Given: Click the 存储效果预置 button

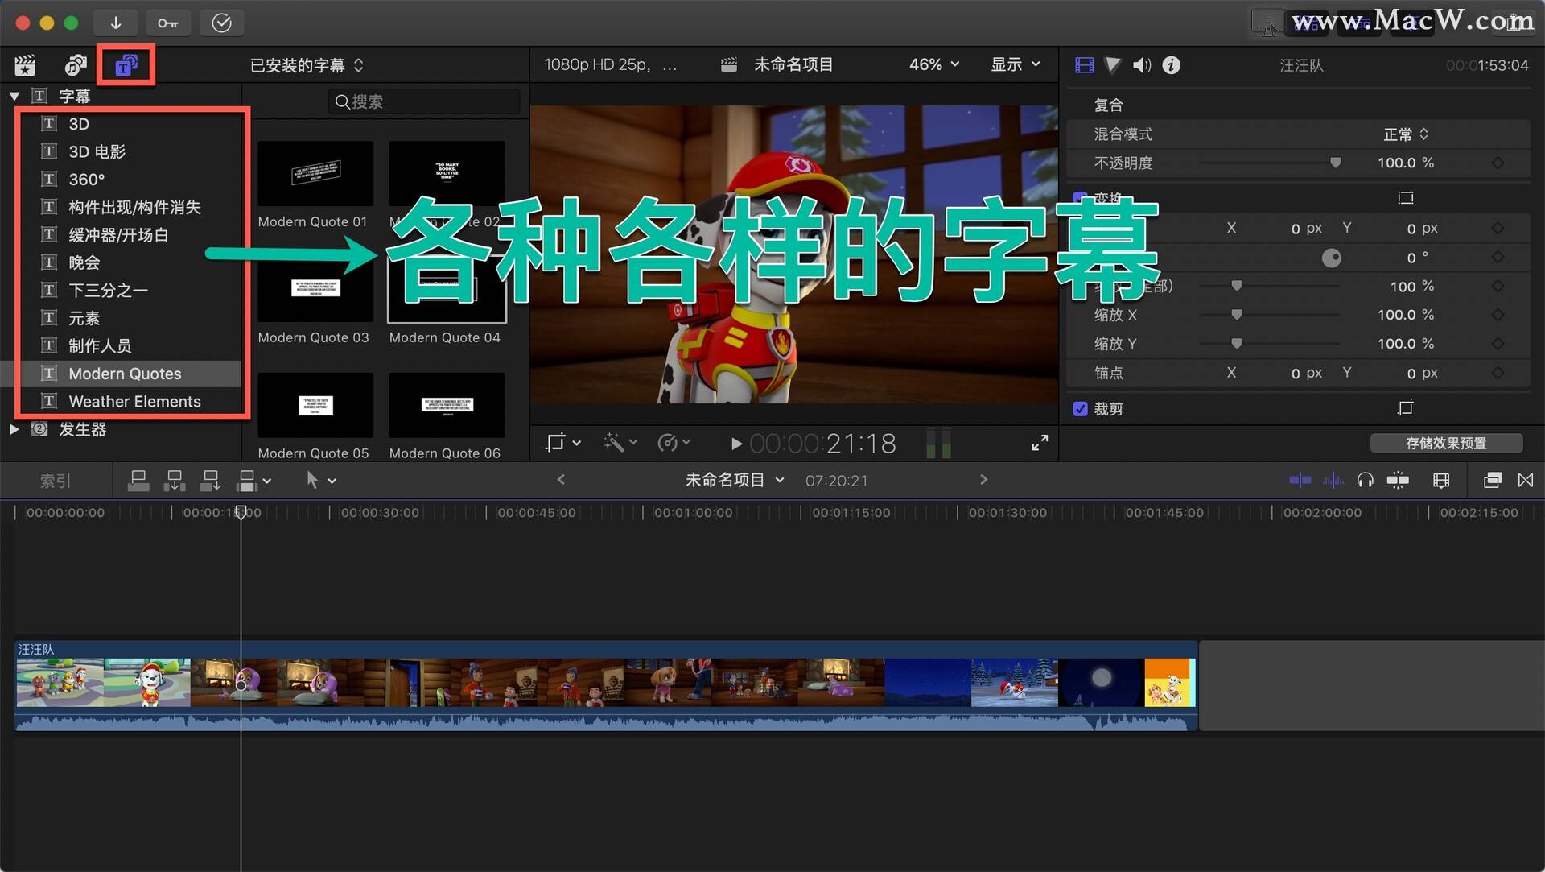Looking at the screenshot, I should coord(1446,443).
